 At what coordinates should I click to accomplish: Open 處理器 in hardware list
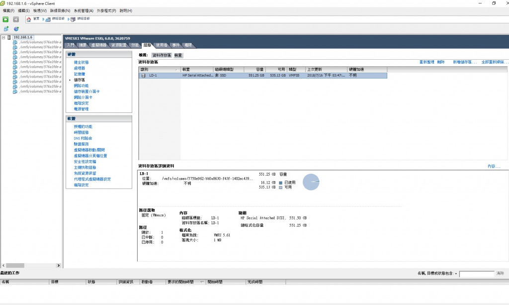[79, 68]
